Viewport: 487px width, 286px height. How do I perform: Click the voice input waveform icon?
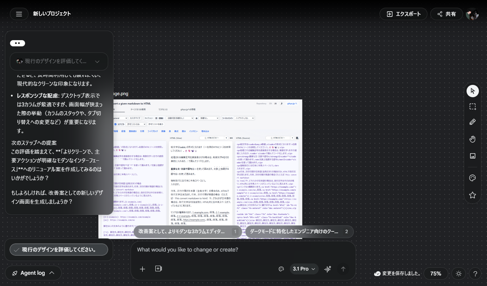(328, 269)
